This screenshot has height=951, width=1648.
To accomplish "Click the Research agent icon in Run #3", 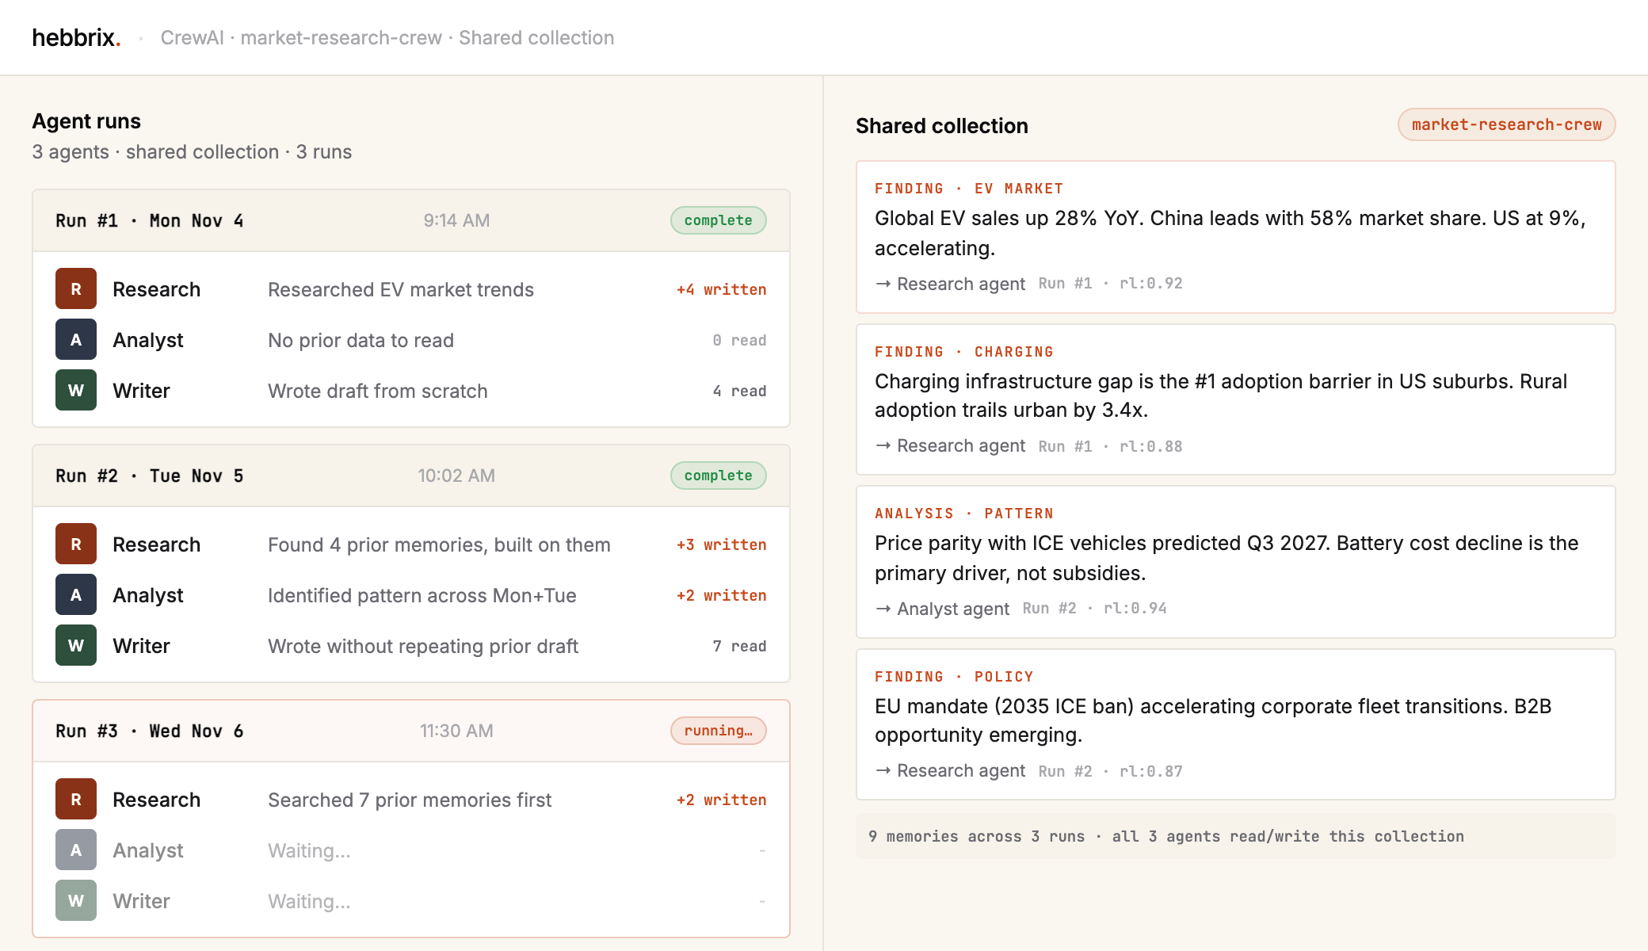I will coord(76,799).
